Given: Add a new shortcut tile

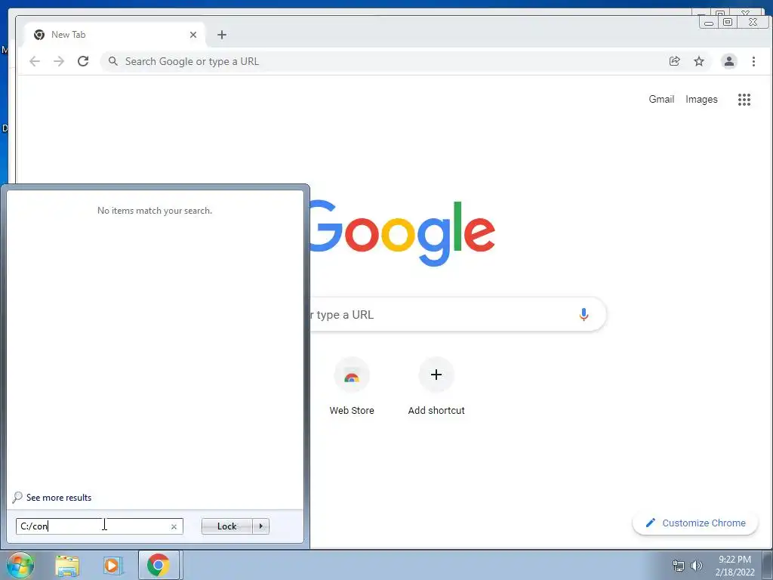Looking at the screenshot, I should pos(436,387).
